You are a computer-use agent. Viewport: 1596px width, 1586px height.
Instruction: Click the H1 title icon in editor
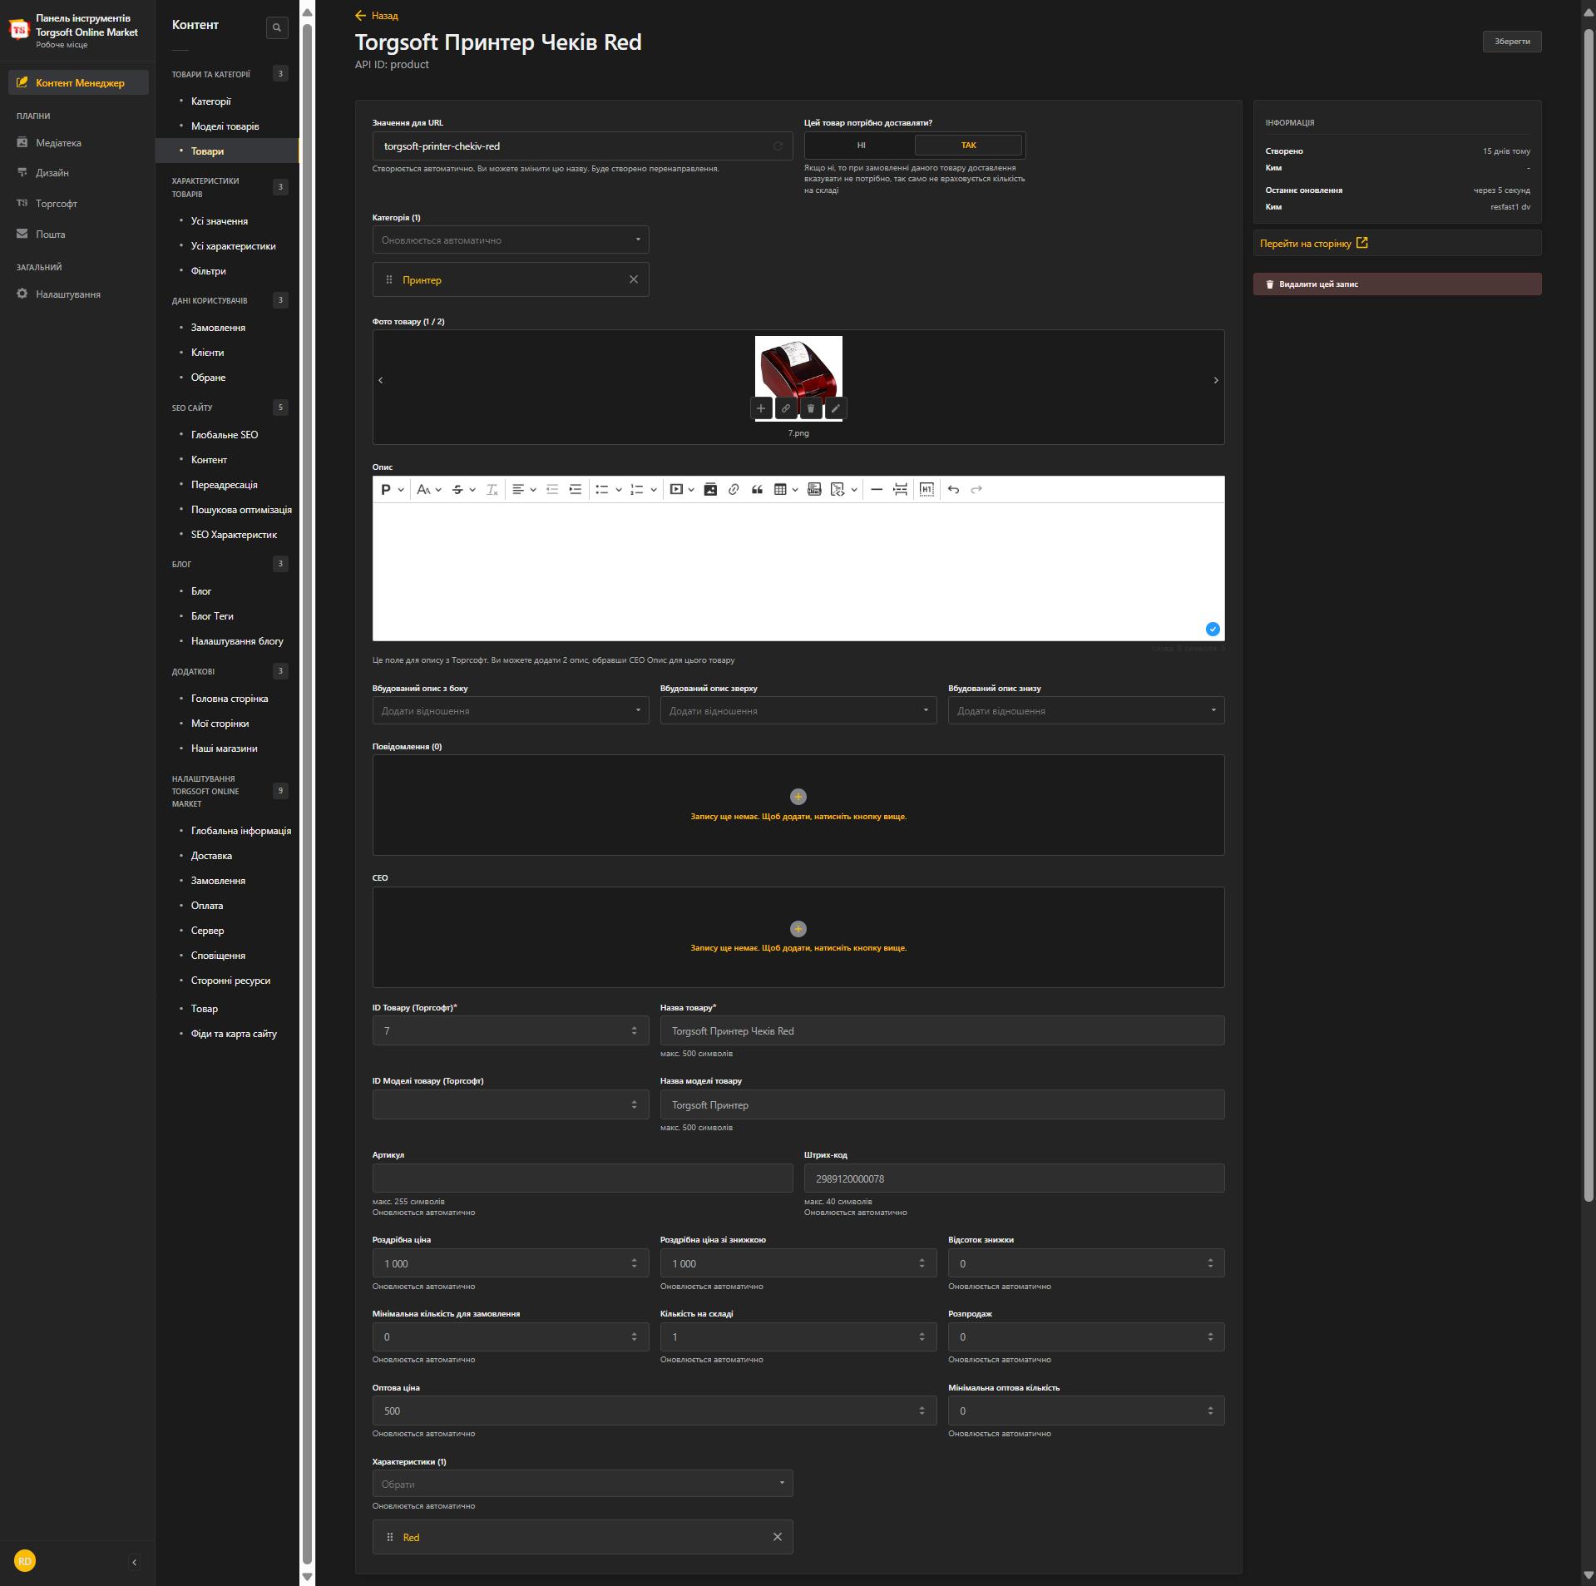point(927,490)
